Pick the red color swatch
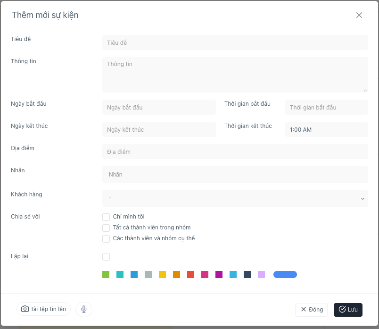 click(x=191, y=275)
